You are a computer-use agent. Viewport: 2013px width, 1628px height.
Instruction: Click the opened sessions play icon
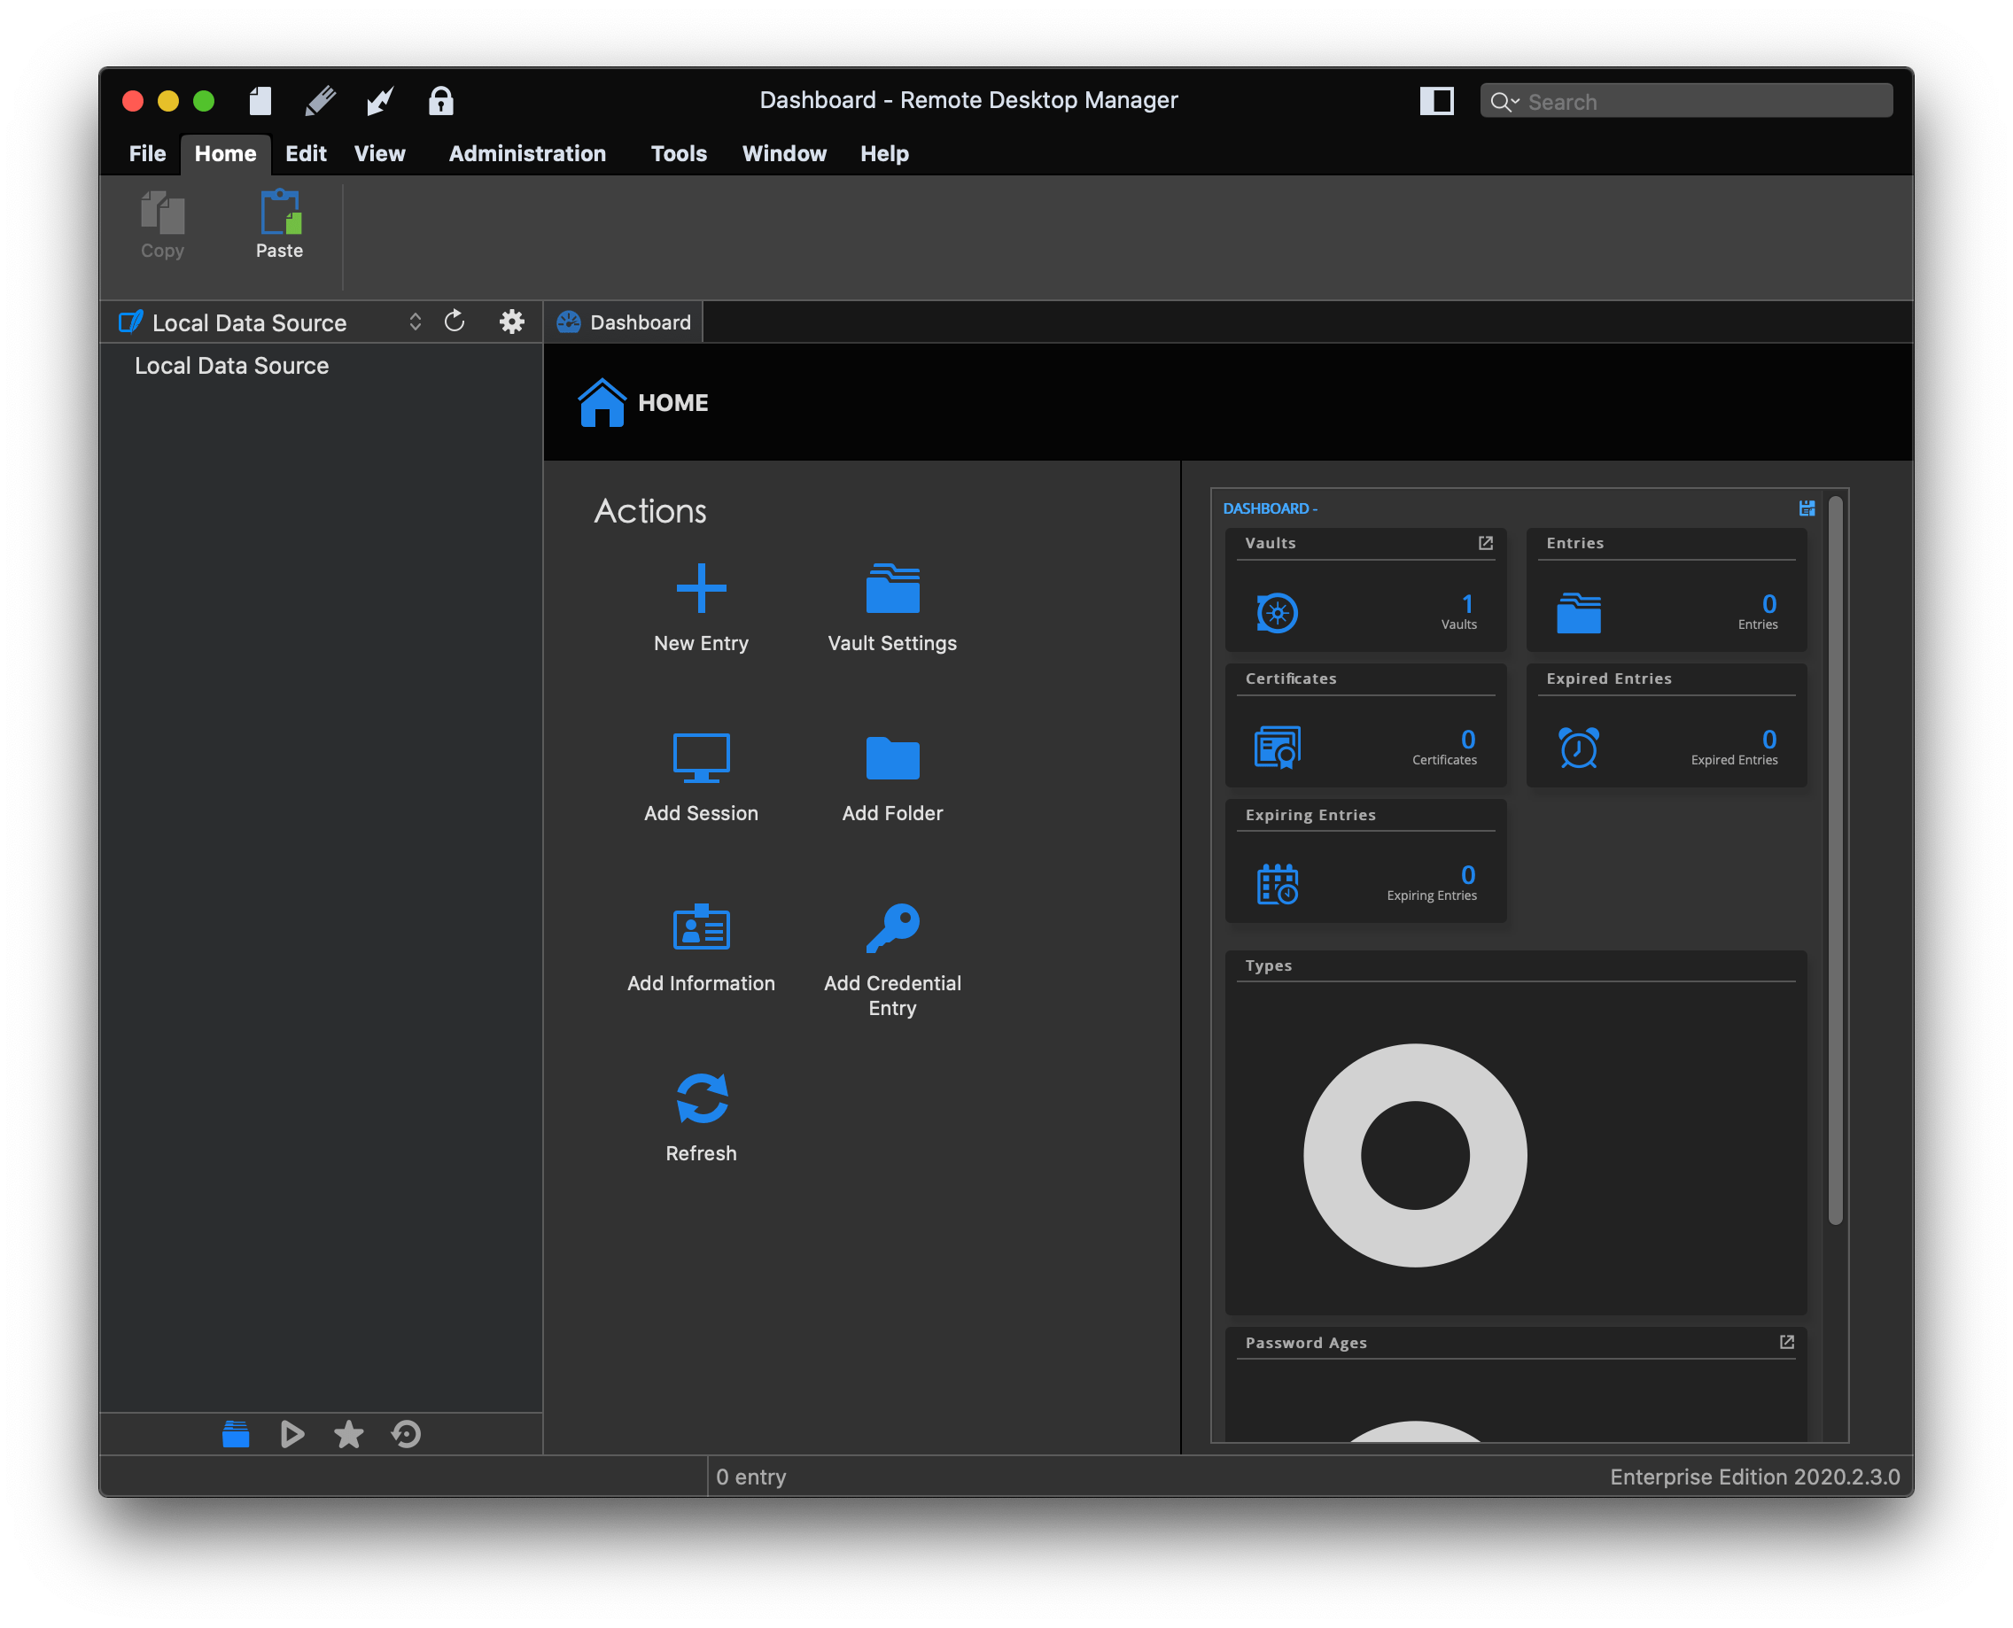click(291, 1433)
